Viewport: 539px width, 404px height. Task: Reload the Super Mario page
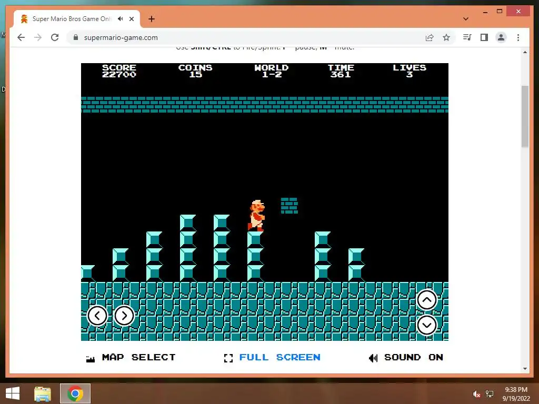[55, 37]
